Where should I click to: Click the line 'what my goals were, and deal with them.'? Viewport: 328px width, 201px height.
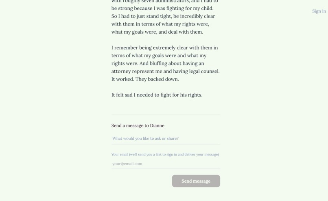point(157,32)
